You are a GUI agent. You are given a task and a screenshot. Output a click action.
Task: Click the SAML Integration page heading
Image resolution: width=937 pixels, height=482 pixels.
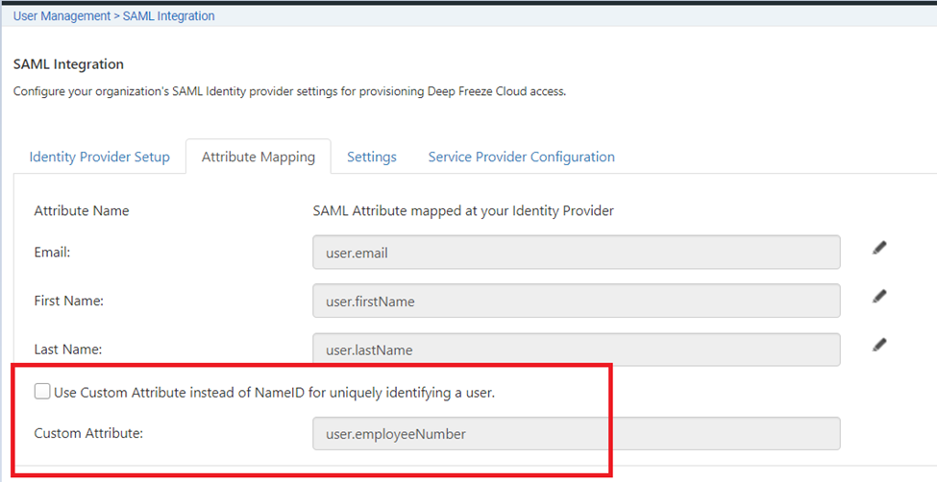point(68,64)
